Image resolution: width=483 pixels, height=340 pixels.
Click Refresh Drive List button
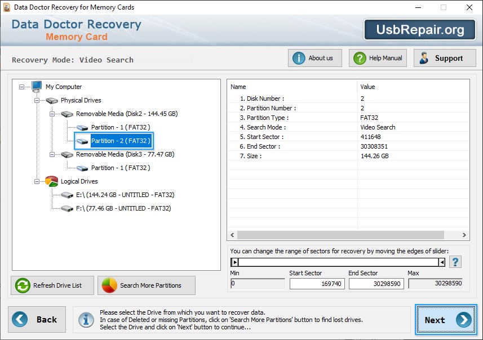[52, 285]
